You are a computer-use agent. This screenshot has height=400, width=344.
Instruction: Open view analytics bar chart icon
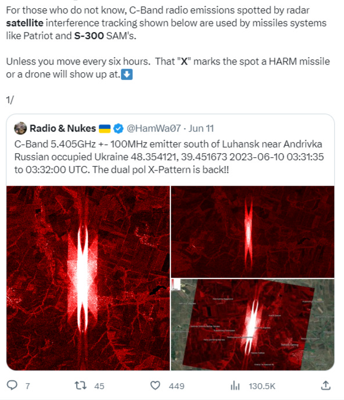click(x=235, y=385)
